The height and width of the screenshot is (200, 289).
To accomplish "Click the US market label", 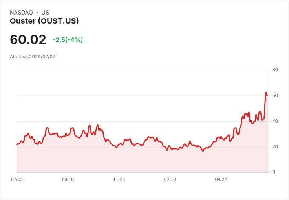I will (x=45, y=13).
